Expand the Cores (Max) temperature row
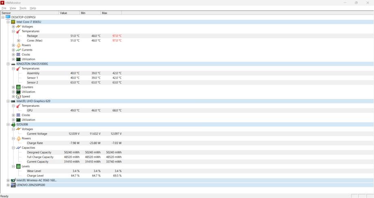The image size is (374, 198). pos(18,41)
